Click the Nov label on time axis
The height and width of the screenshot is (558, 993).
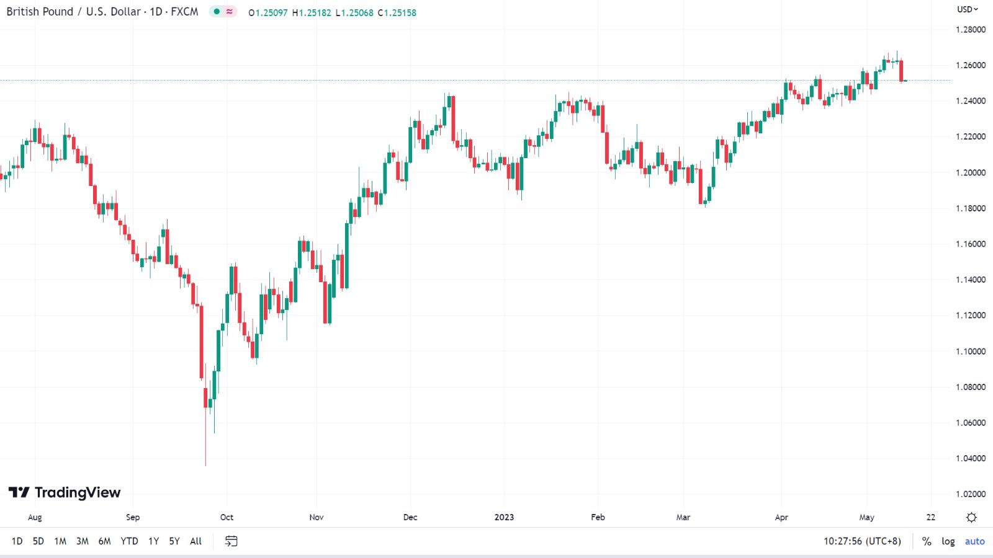tap(317, 517)
